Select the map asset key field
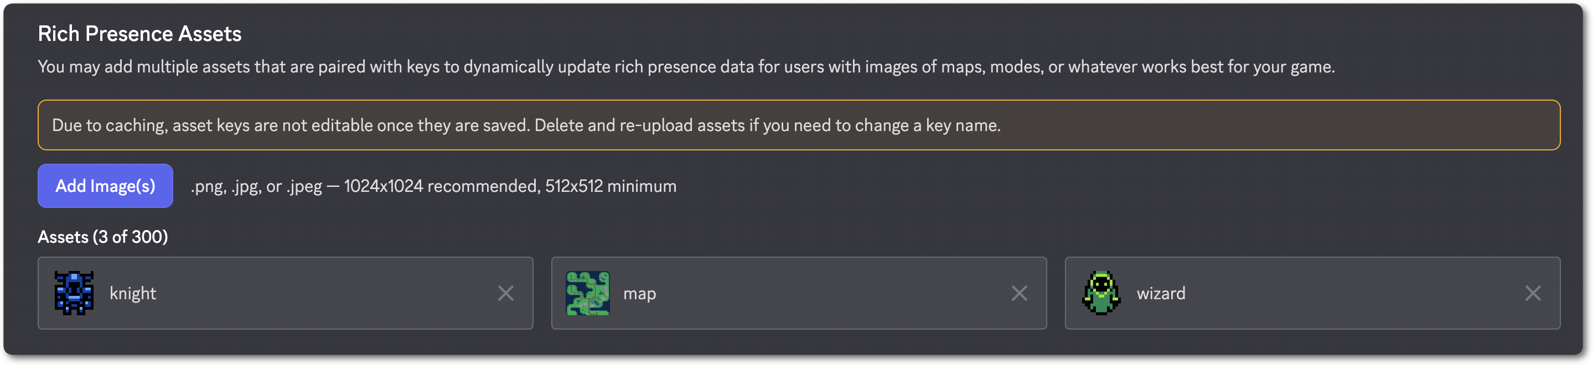 [639, 293]
